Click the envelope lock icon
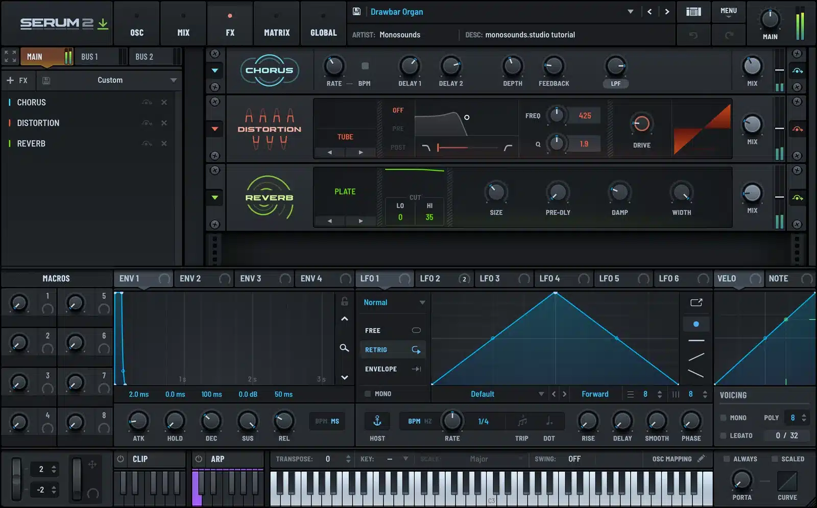817x508 pixels. [345, 301]
